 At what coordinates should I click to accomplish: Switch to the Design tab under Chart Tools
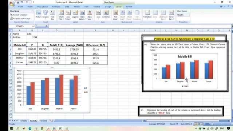coord(108,7)
